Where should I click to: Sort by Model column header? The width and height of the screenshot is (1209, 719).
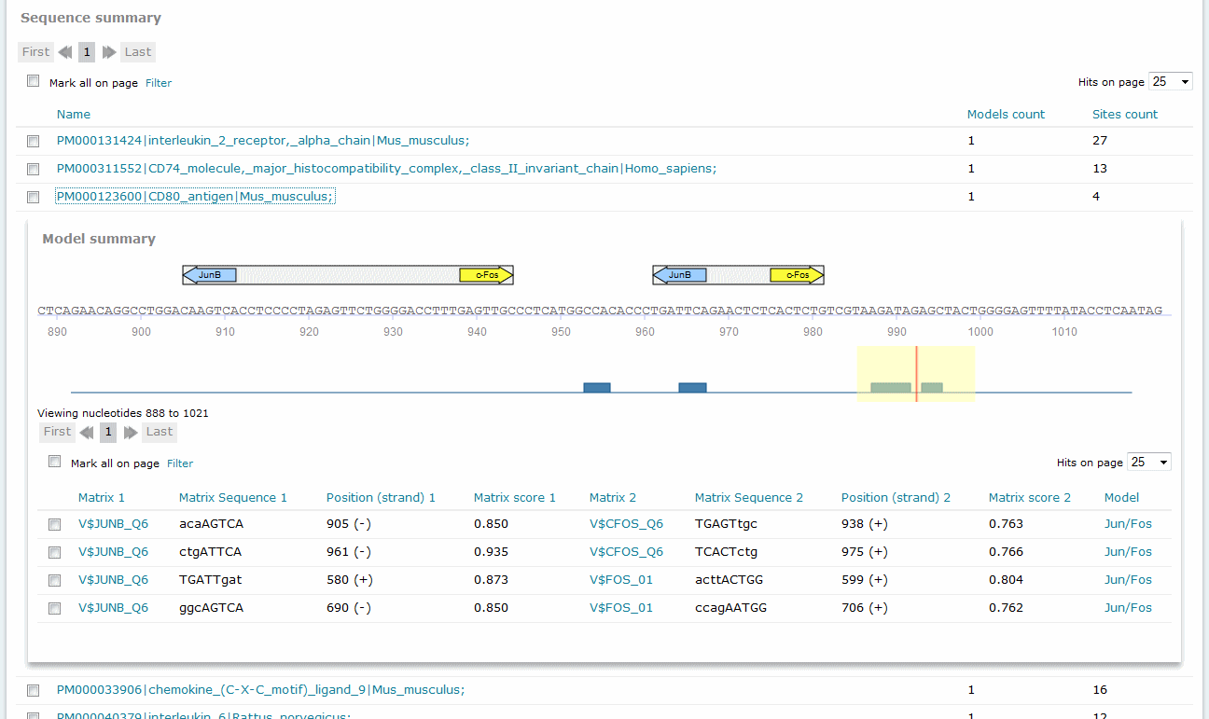pyautogui.click(x=1121, y=497)
